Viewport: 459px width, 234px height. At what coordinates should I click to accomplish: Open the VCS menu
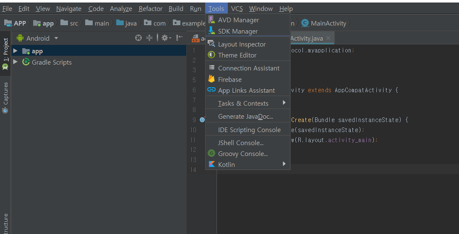[x=237, y=9]
